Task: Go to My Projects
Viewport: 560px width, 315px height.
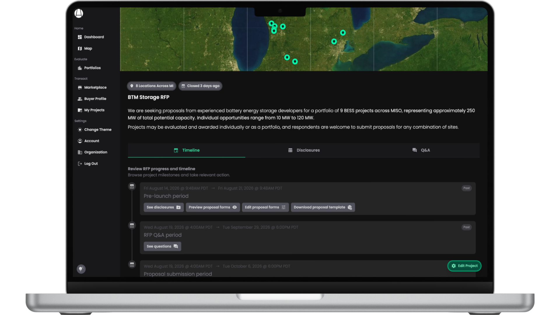Action: [91, 110]
